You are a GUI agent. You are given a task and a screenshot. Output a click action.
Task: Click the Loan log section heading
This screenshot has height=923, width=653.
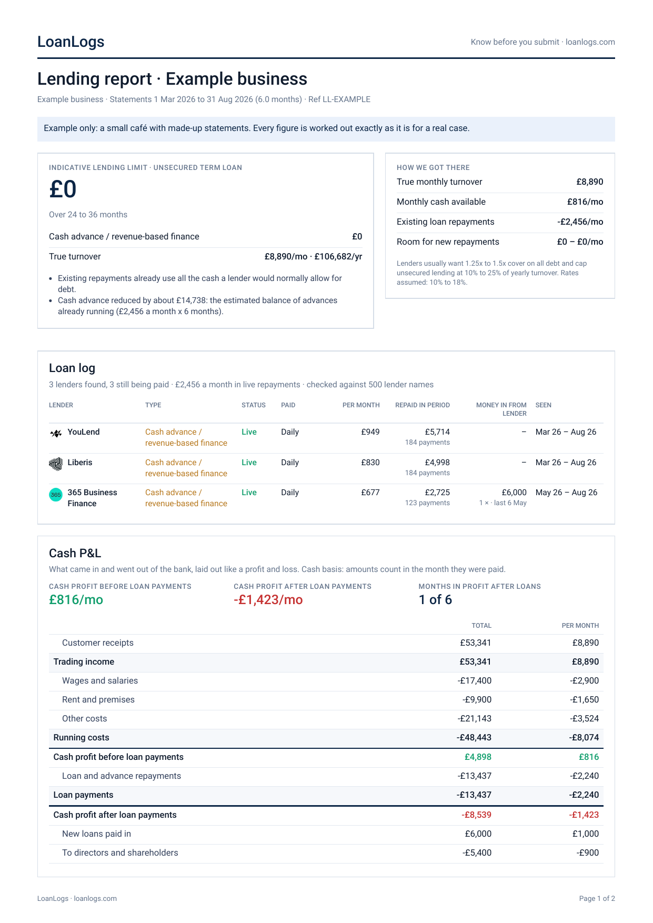(x=72, y=368)
